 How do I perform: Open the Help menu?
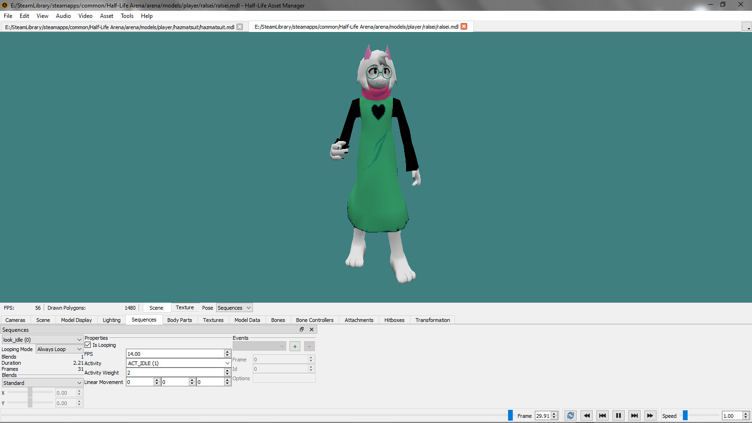point(147,16)
